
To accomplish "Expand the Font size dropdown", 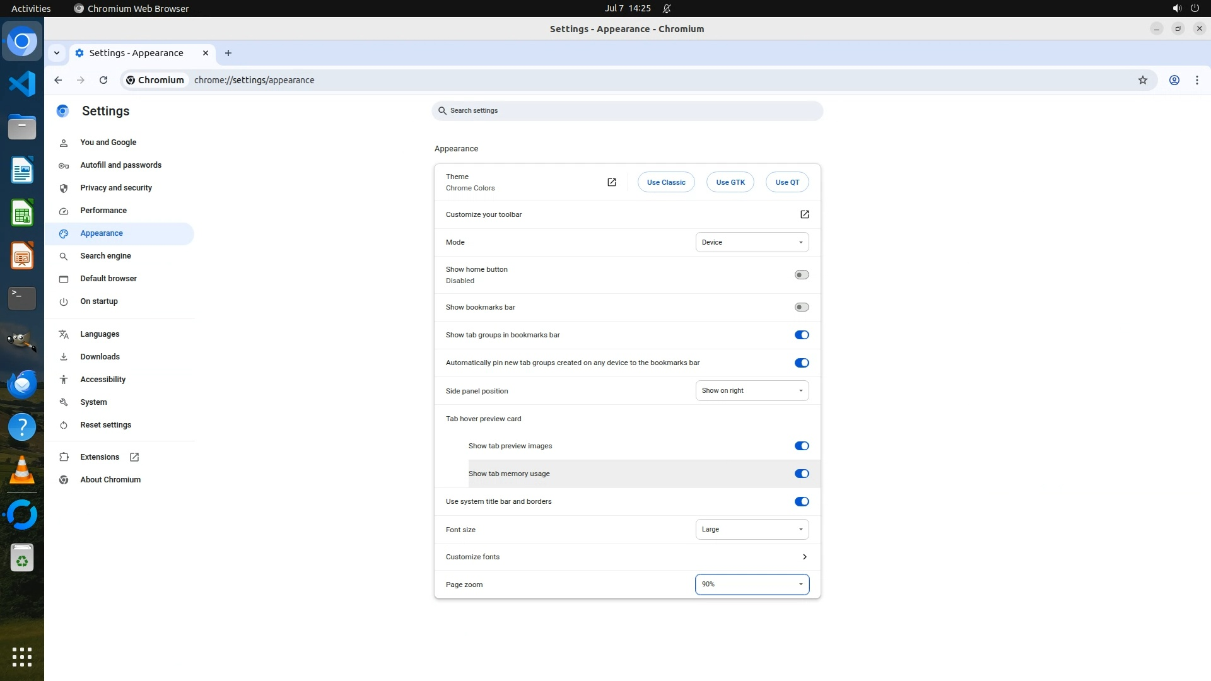I will [x=751, y=530].
